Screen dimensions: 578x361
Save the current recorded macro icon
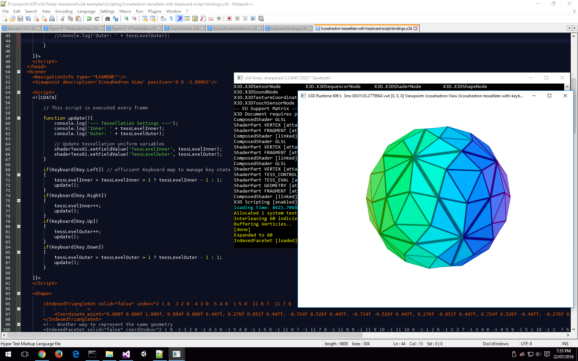click(x=261, y=19)
